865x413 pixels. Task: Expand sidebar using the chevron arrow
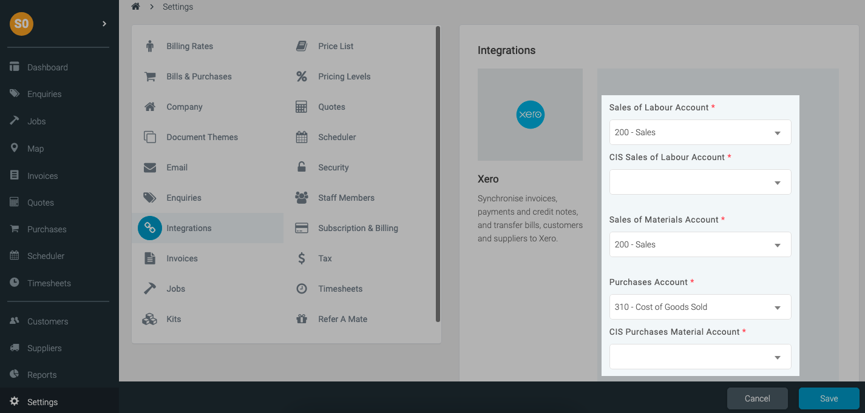pos(104,24)
